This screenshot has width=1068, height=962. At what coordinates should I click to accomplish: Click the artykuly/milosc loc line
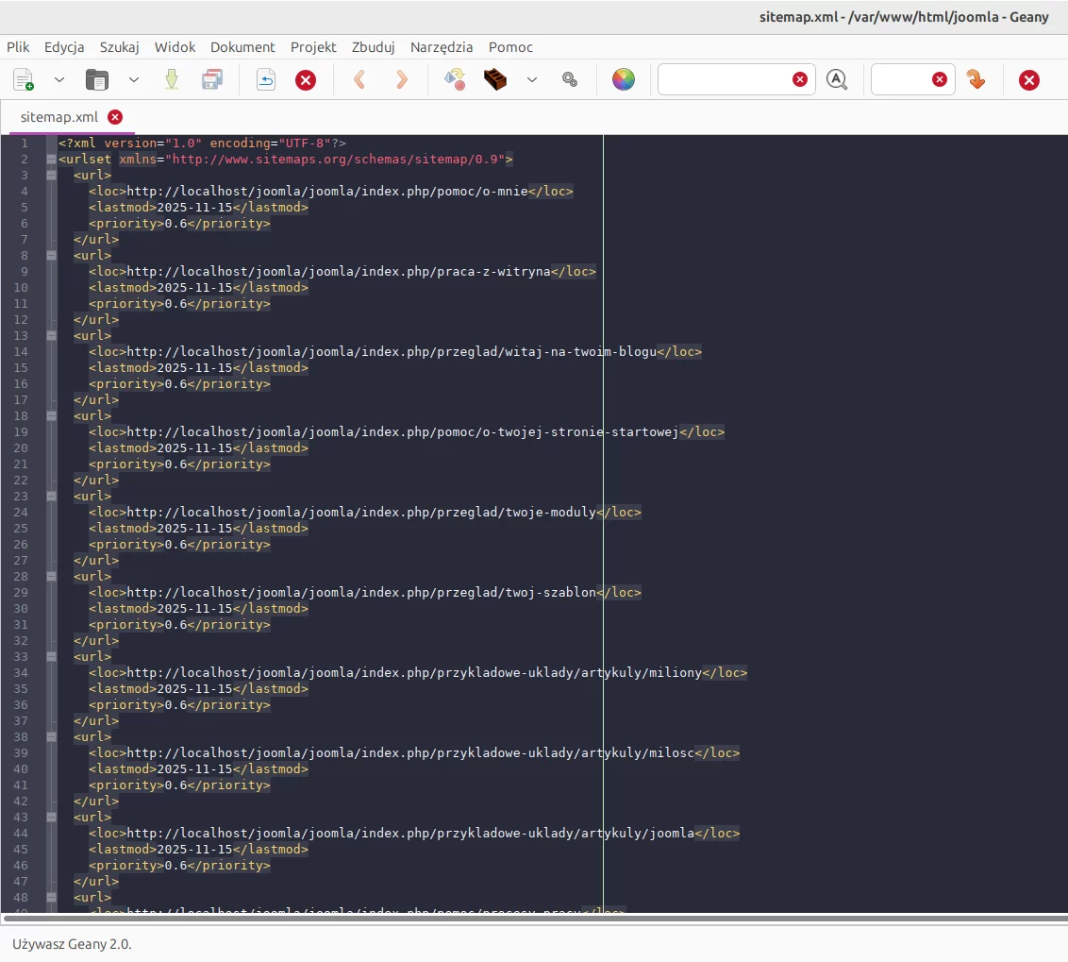[x=414, y=752]
